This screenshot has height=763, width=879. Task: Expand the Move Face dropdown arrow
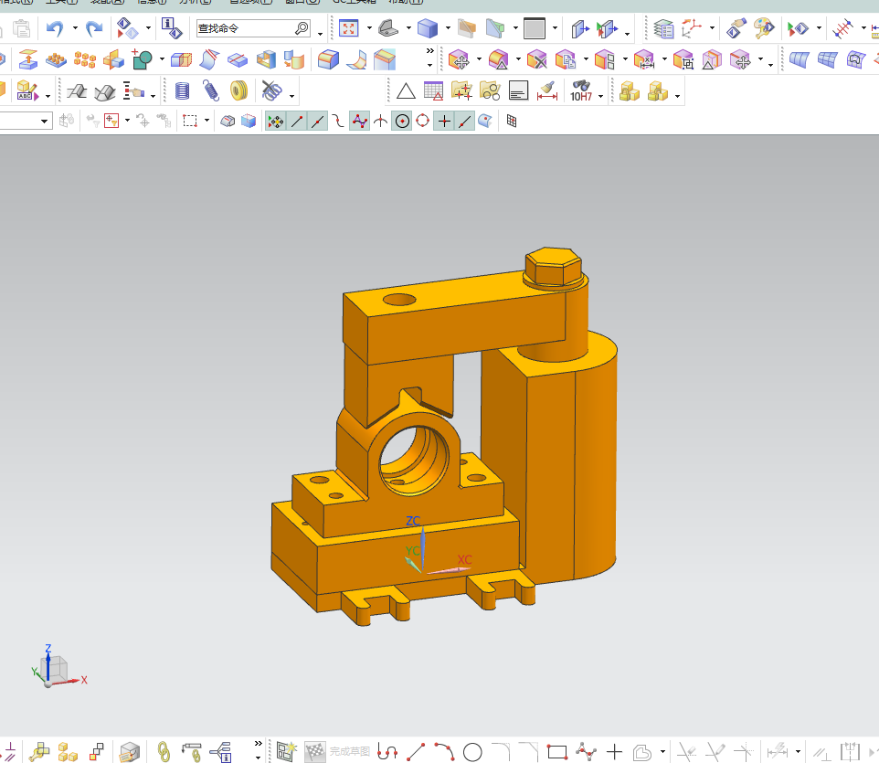click(x=479, y=59)
